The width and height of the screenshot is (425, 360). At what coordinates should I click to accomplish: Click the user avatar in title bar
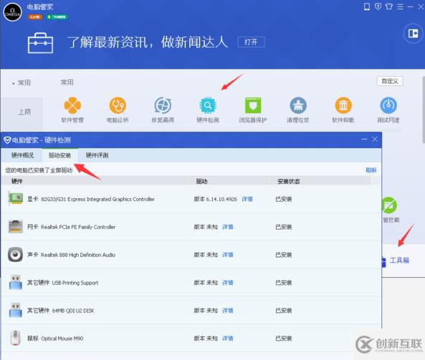pyautogui.click(x=12, y=12)
